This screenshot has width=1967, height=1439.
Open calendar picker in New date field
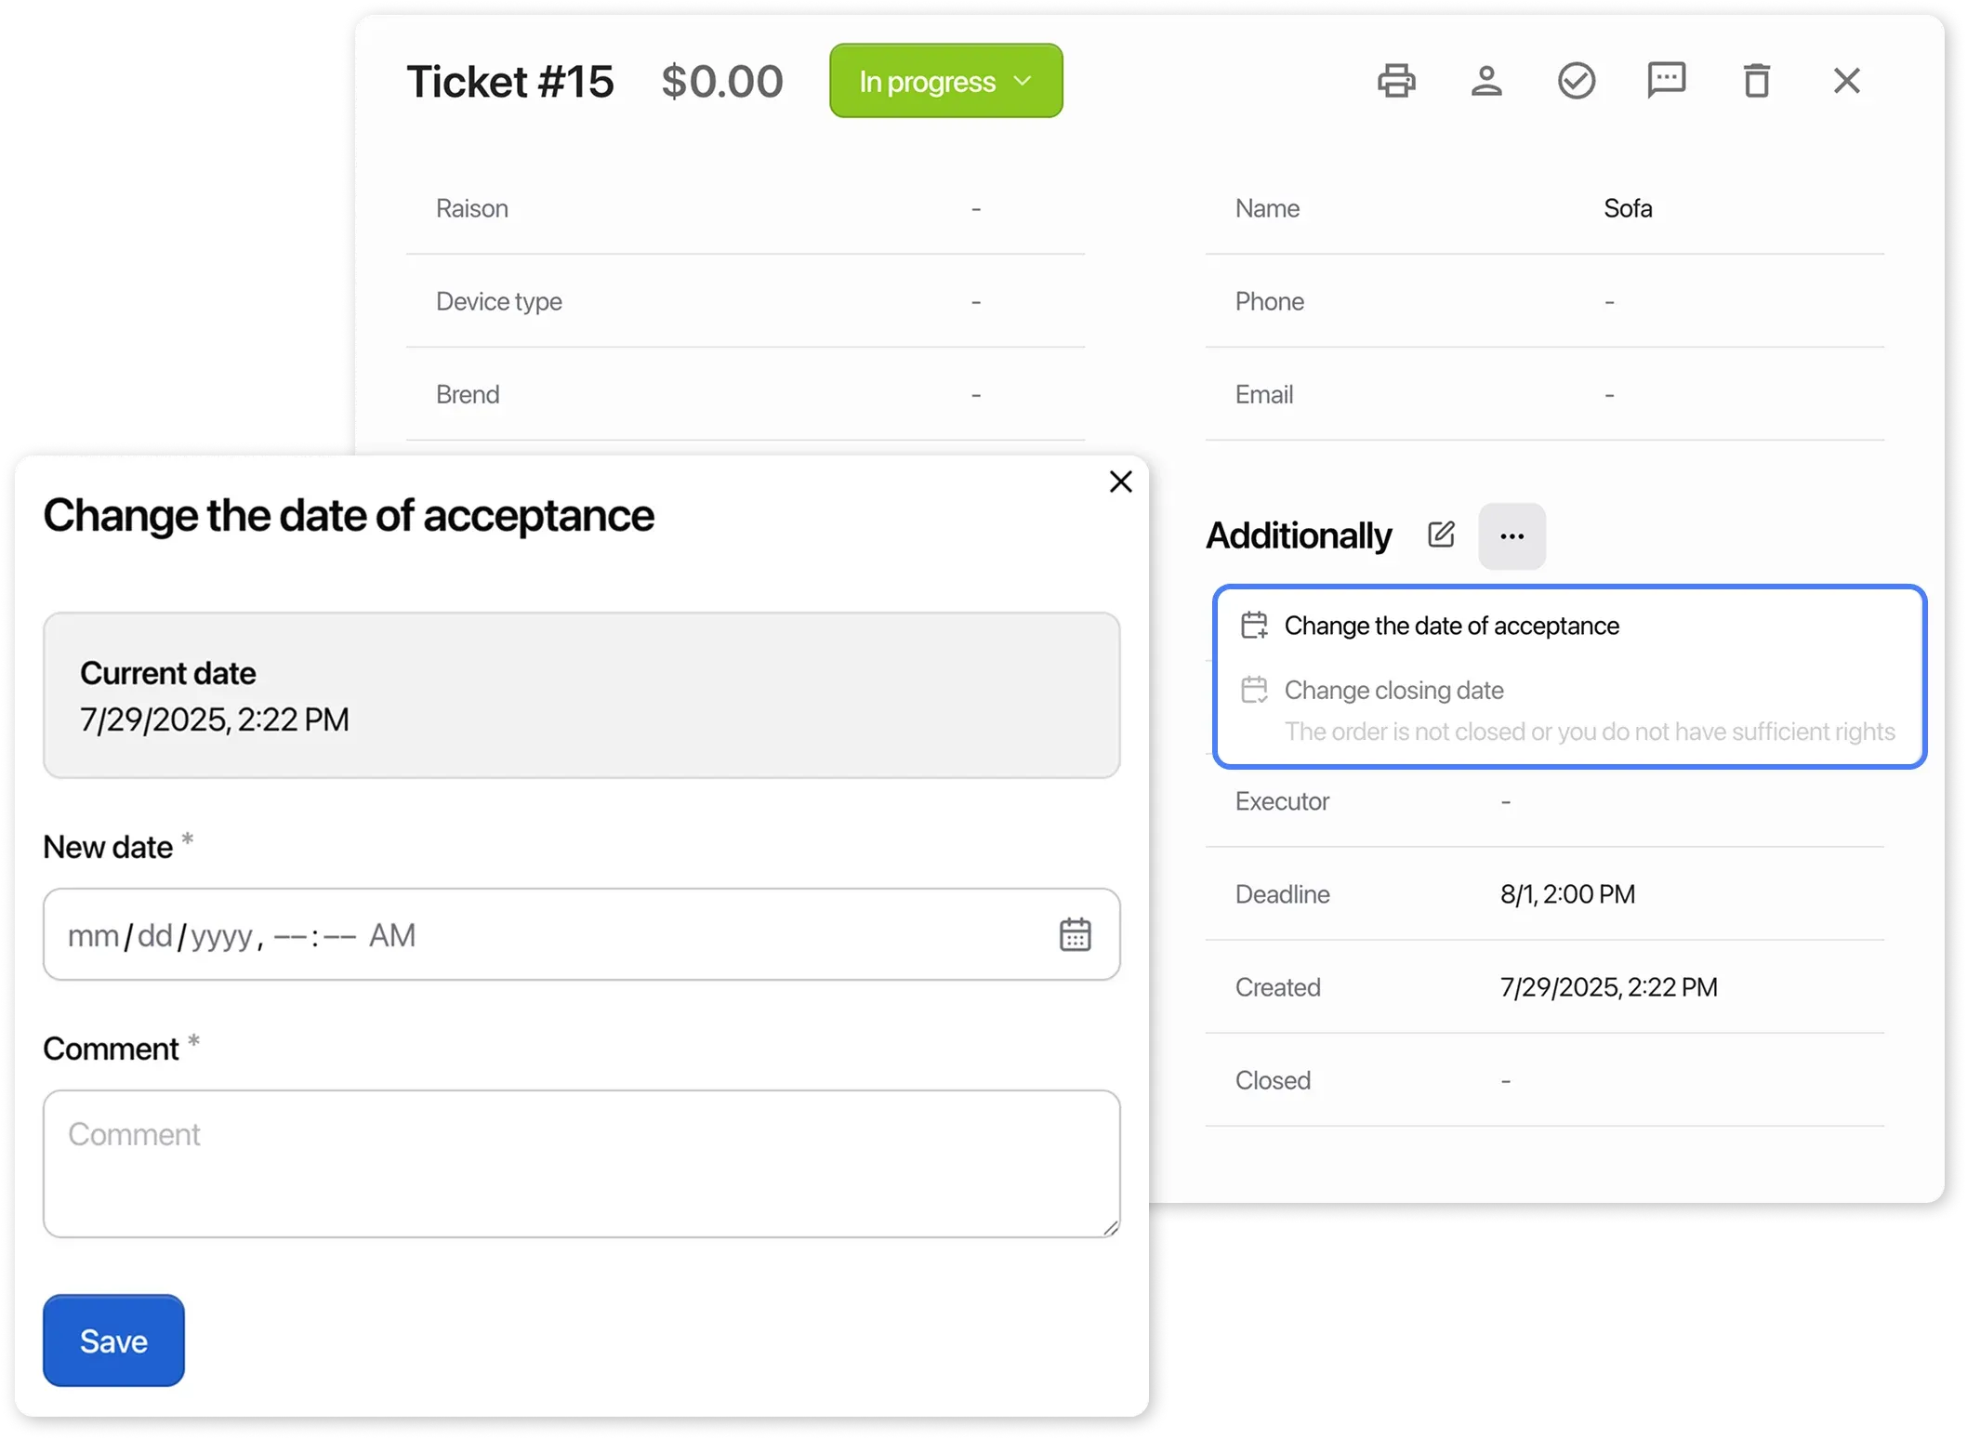tap(1075, 934)
